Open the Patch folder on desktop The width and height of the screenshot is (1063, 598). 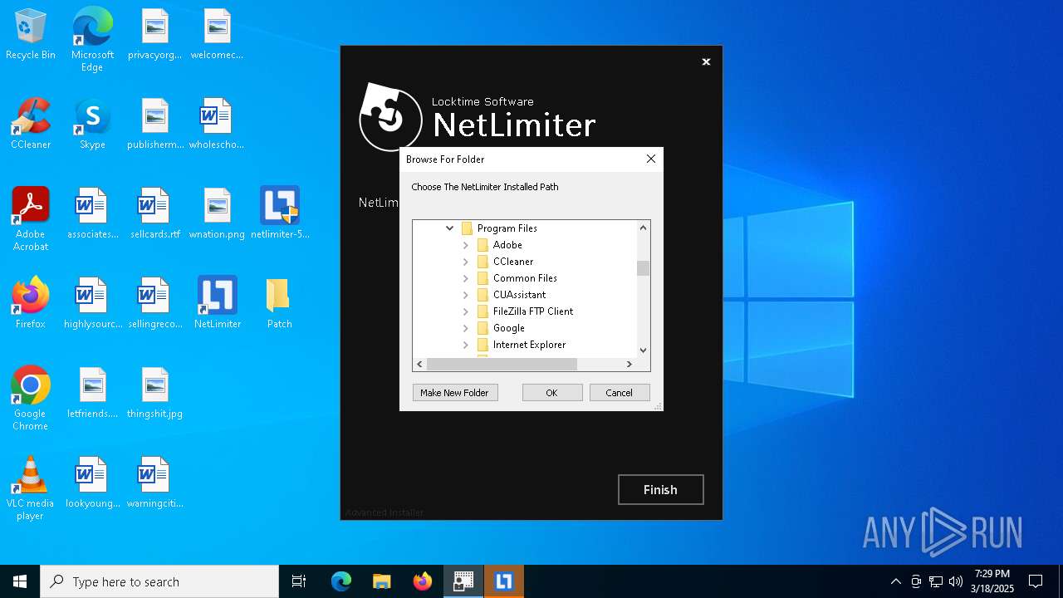(280, 304)
